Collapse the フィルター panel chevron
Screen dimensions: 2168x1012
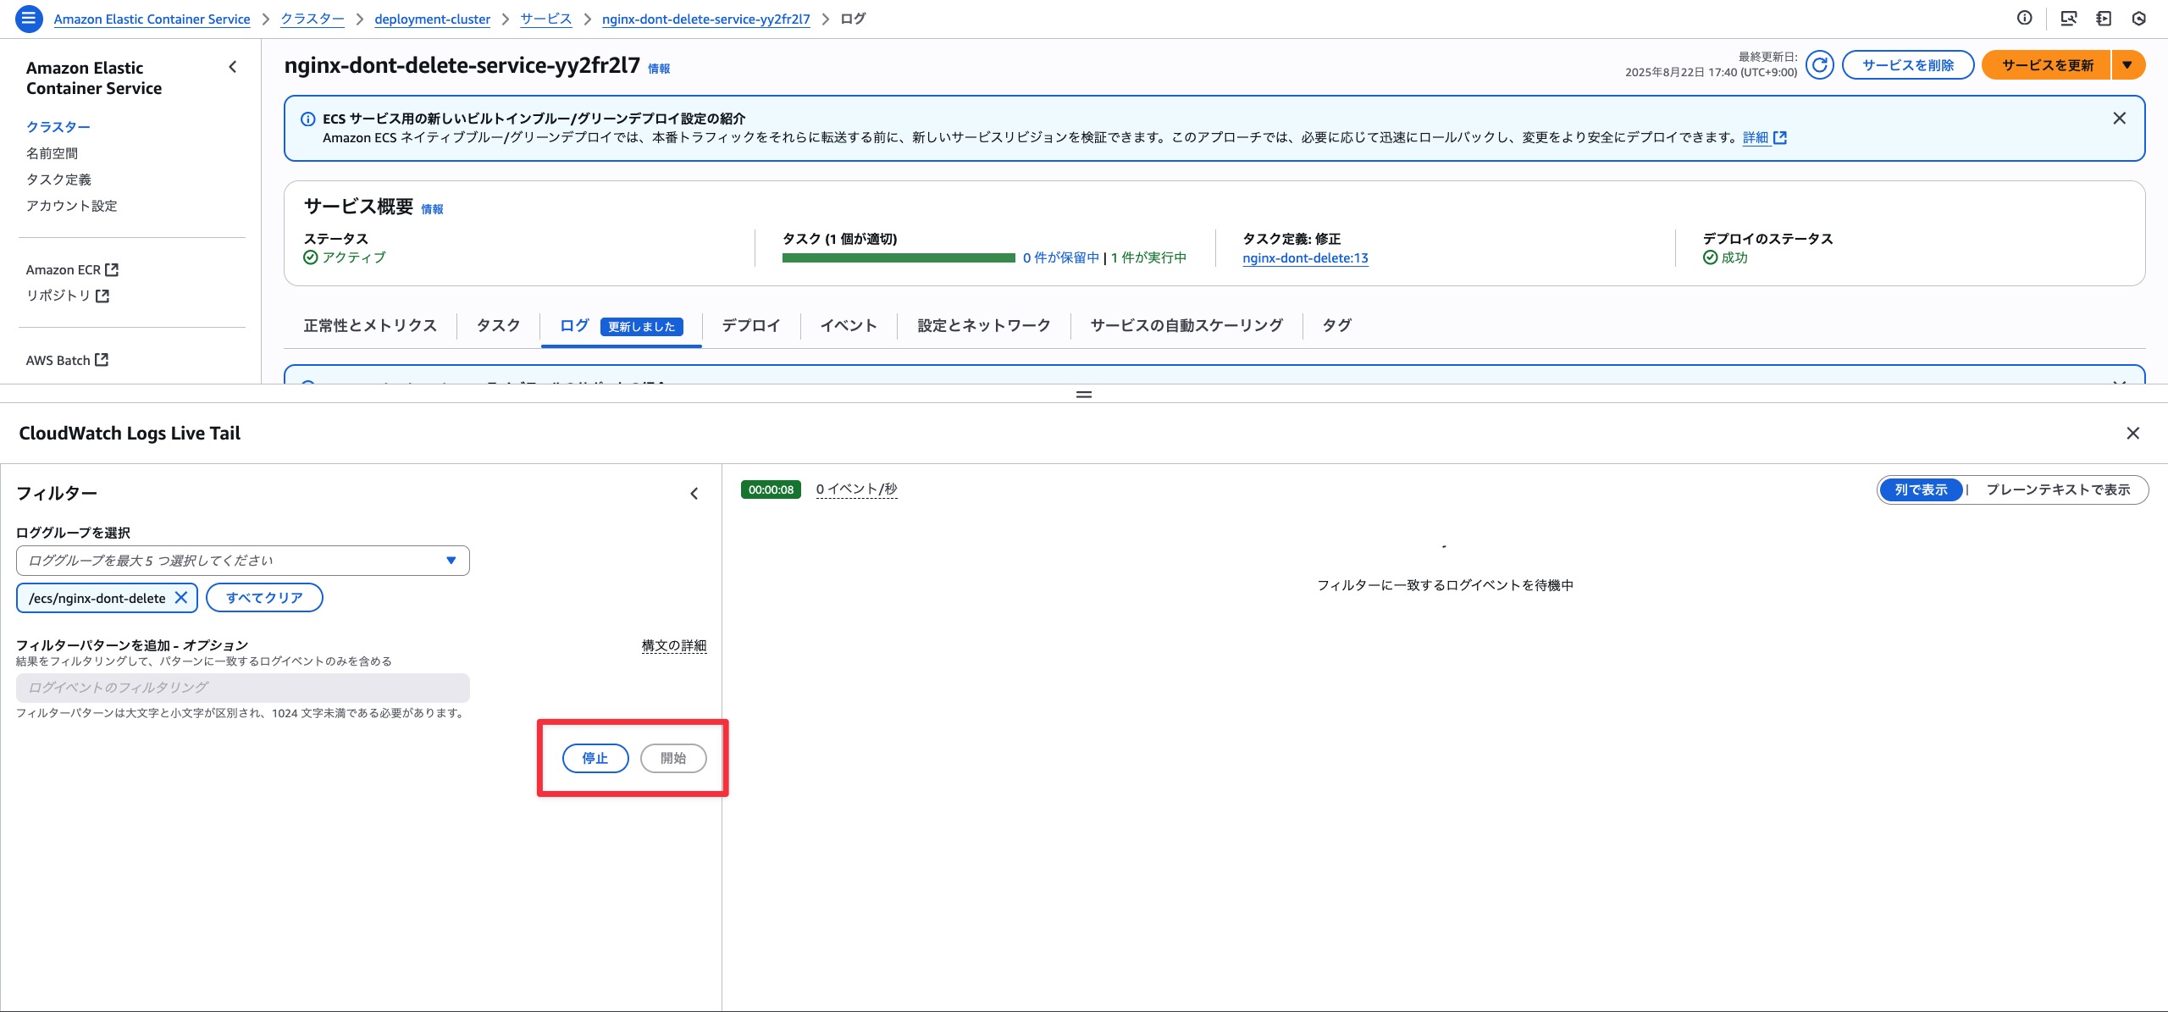[x=694, y=494]
